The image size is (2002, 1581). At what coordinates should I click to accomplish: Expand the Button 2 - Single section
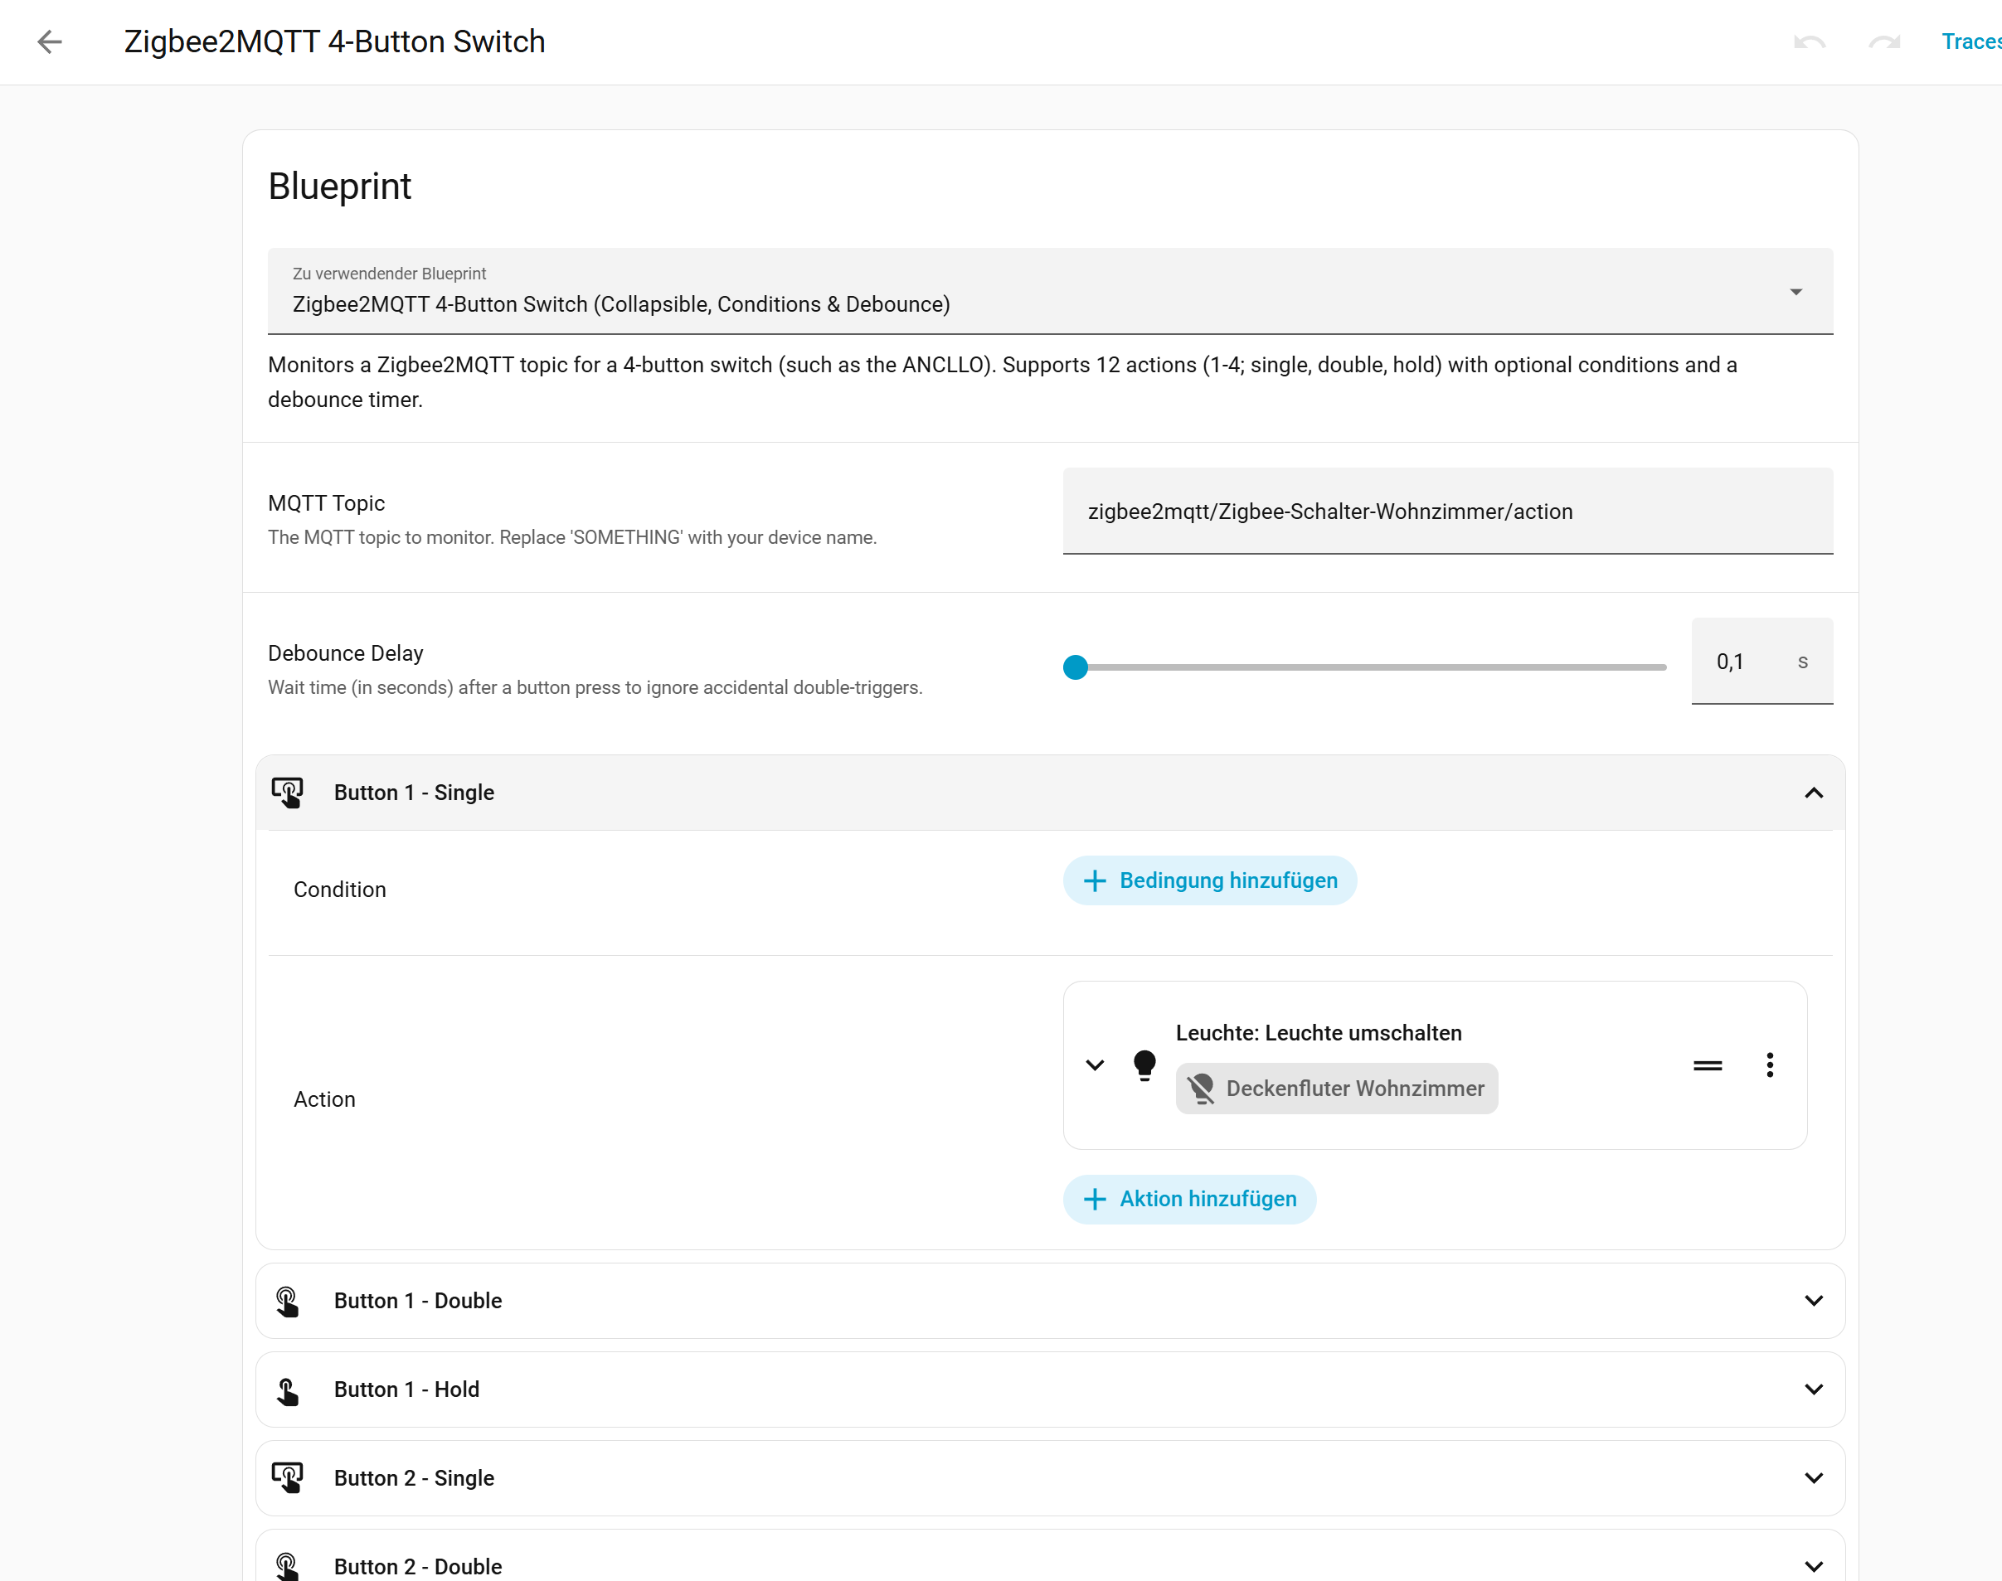click(1813, 1478)
